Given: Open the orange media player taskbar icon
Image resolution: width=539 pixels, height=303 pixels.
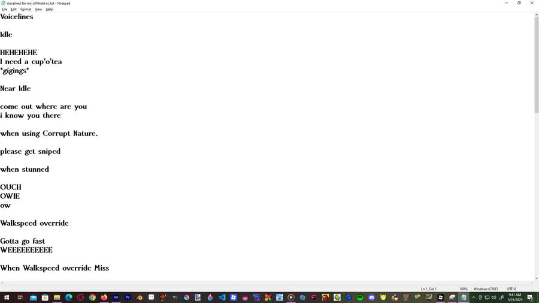Looking at the screenshot, I should click(291, 298).
